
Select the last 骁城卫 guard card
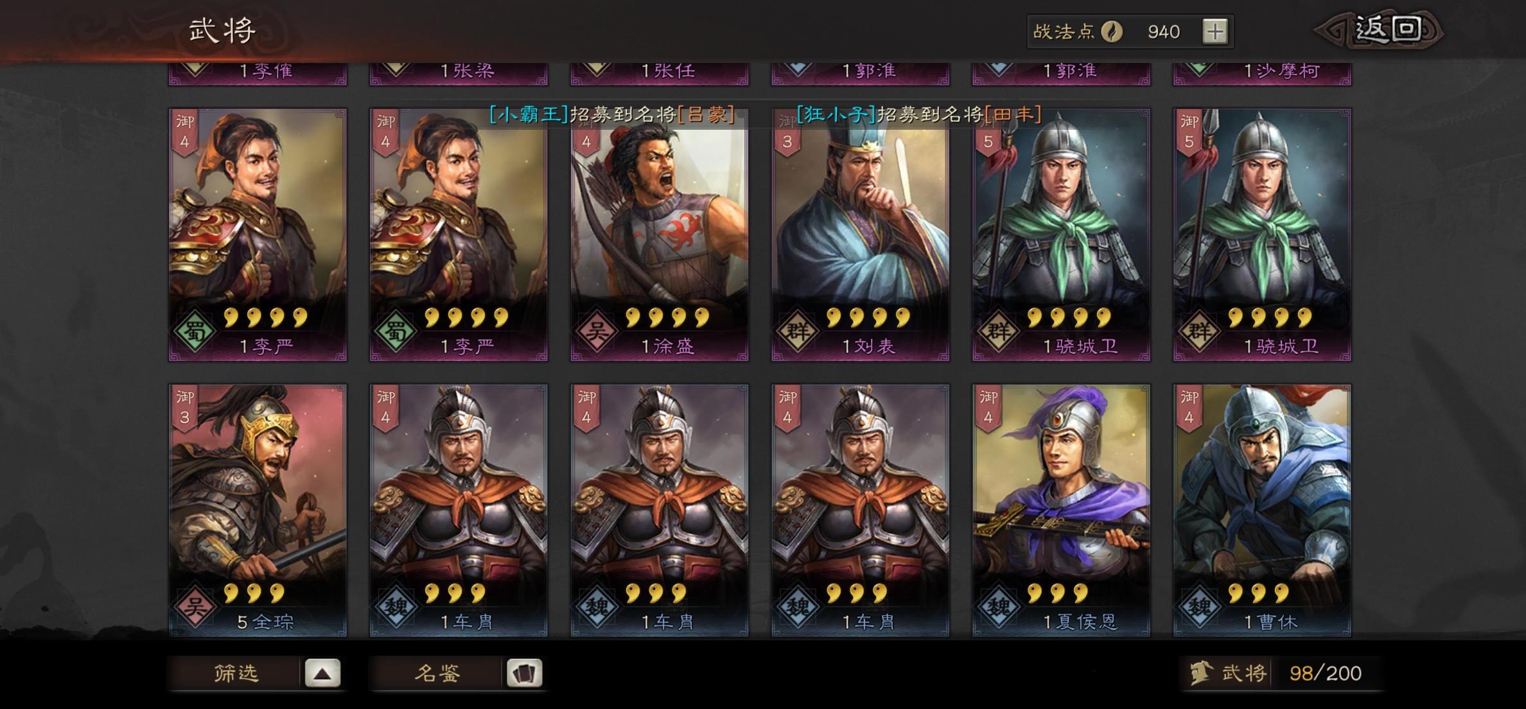pyautogui.click(x=1262, y=234)
